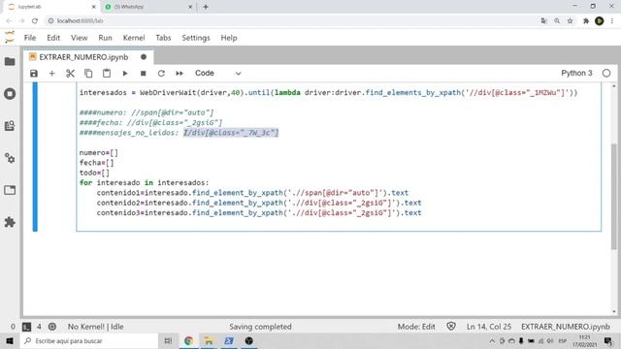Image resolution: width=621 pixels, height=349 pixels.
Task: Open Running Terminals and Kernels sidebar icon
Action: 10,94
